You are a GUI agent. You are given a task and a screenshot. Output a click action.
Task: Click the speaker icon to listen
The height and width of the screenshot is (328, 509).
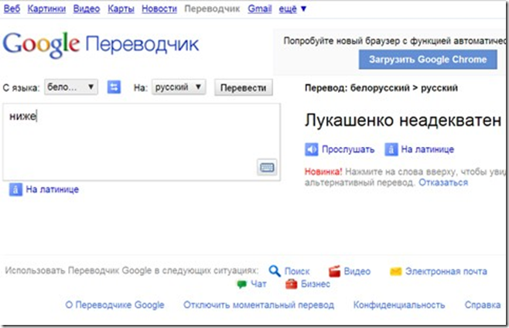311,149
